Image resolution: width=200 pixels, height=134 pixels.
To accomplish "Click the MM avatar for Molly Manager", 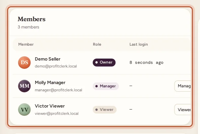I will click(x=24, y=86).
